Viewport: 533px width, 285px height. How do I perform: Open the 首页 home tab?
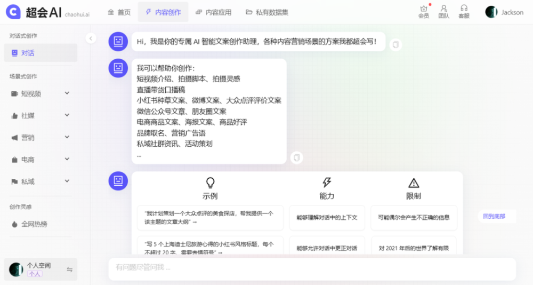(119, 12)
